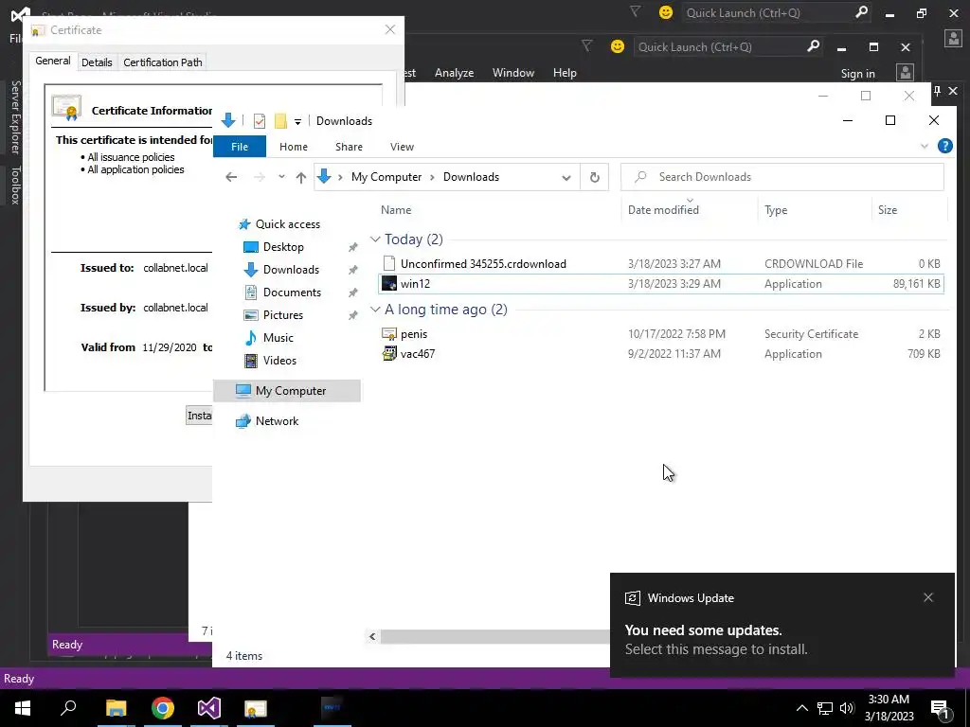The width and height of the screenshot is (970, 727).
Task: Show hidden system tray icons
Action: click(801, 708)
